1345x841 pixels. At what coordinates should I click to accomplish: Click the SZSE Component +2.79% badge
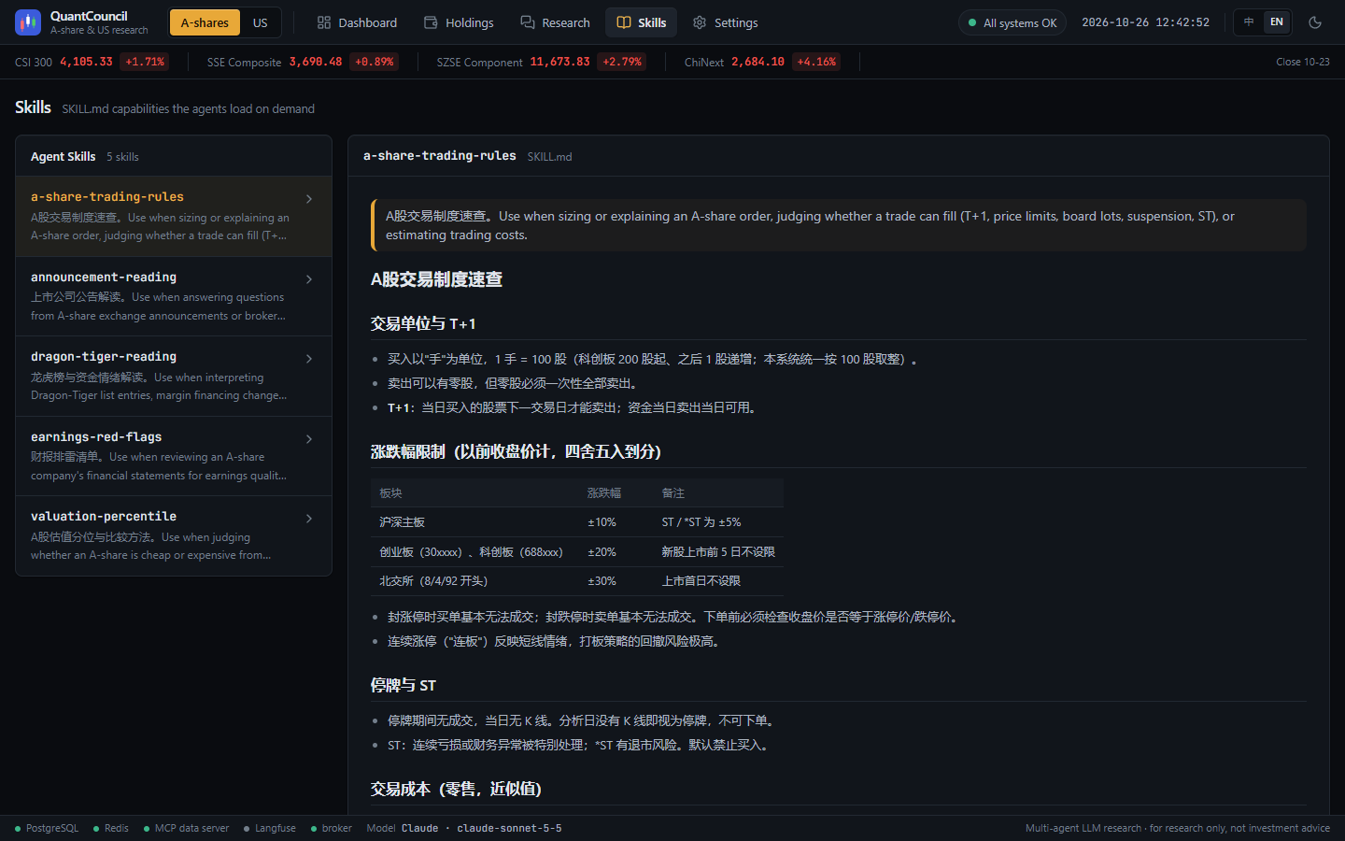(x=622, y=62)
